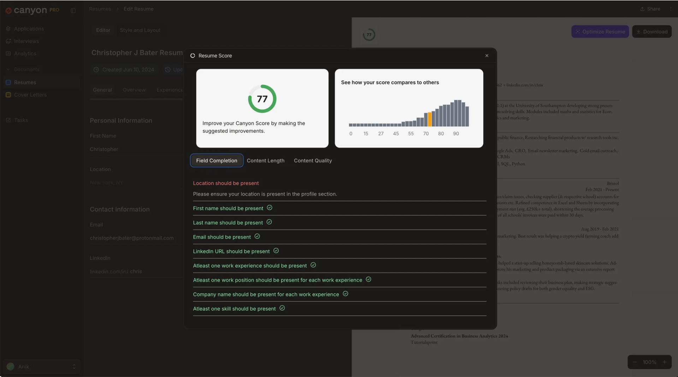Click the Resume Score refresh icon

coord(192,56)
